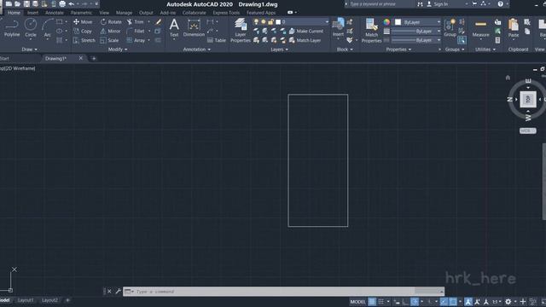Open the Help question mark icon
Image resolution: width=546 pixels, height=307 pixels.
[501, 4]
